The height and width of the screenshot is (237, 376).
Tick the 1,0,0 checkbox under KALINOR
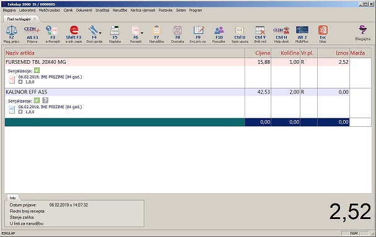20,111
